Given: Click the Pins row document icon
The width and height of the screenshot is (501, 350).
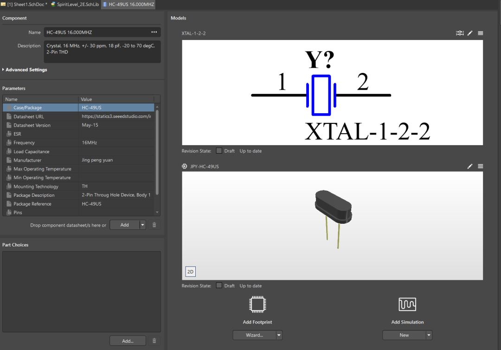Looking at the screenshot, I should (9, 212).
